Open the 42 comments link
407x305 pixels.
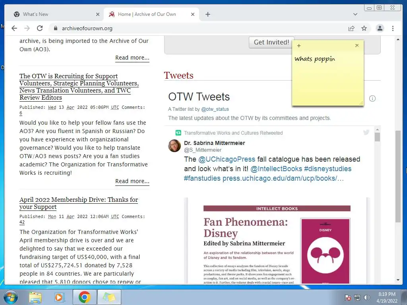click(22, 222)
